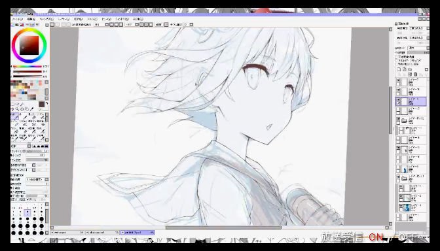Toggle the brush detail settings checkbox

pos(12,175)
